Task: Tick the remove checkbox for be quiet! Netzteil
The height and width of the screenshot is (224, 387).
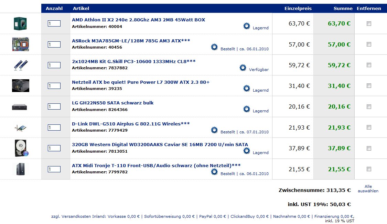Action: pyautogui.click(x=369, y=86)
